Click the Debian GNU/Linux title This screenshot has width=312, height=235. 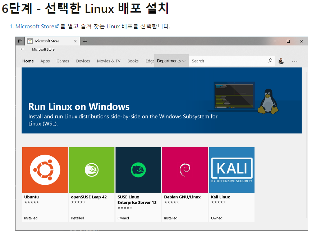(x=182, y=197)
